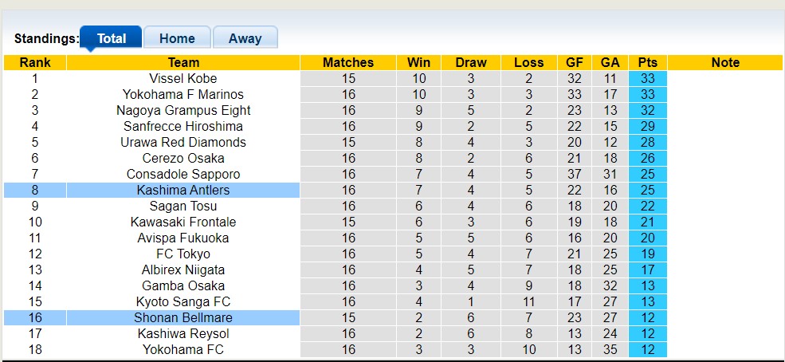Open the Yokohama F Marinos team link
785x362 pixels.
tap(183, 94)
